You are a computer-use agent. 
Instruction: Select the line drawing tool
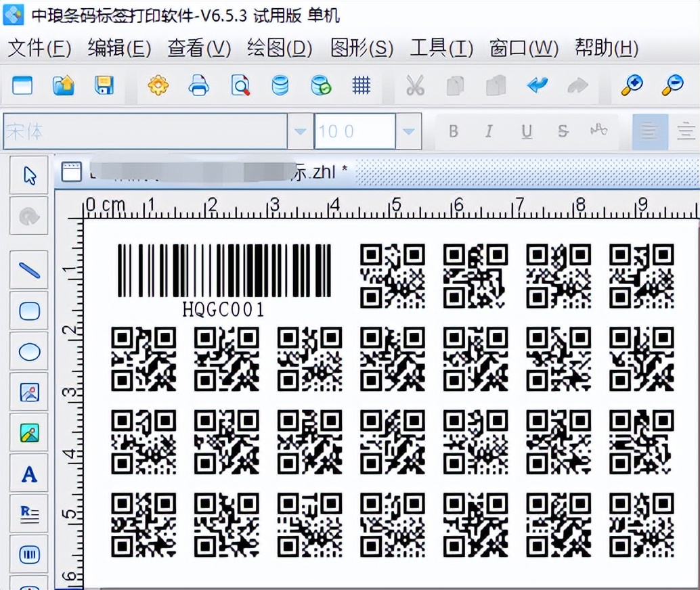point(30,269)
